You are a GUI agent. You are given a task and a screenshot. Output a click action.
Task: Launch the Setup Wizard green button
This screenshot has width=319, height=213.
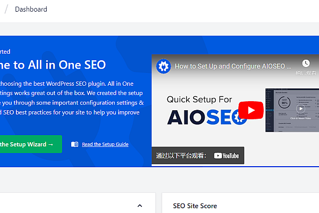(x=31, y=144)
